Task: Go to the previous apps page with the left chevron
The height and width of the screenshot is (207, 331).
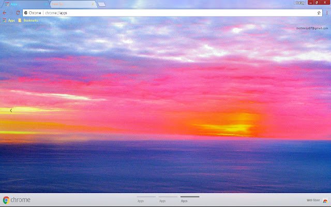Action: 11,110
